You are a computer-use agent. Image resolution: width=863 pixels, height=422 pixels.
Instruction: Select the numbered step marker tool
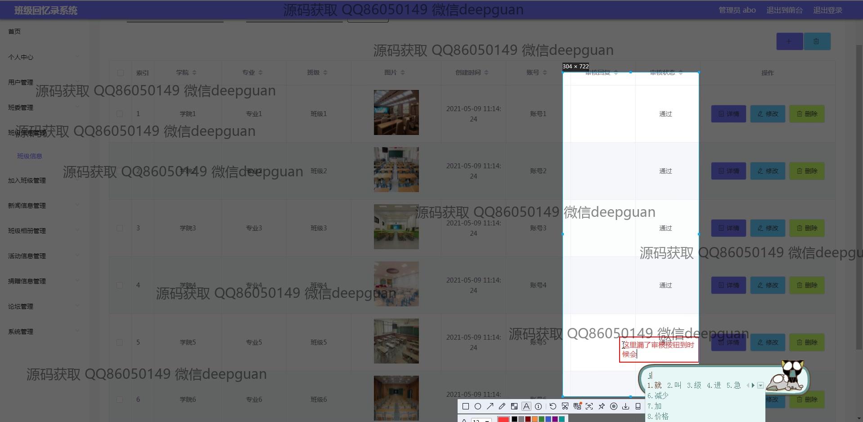click(x=538, y=407)
